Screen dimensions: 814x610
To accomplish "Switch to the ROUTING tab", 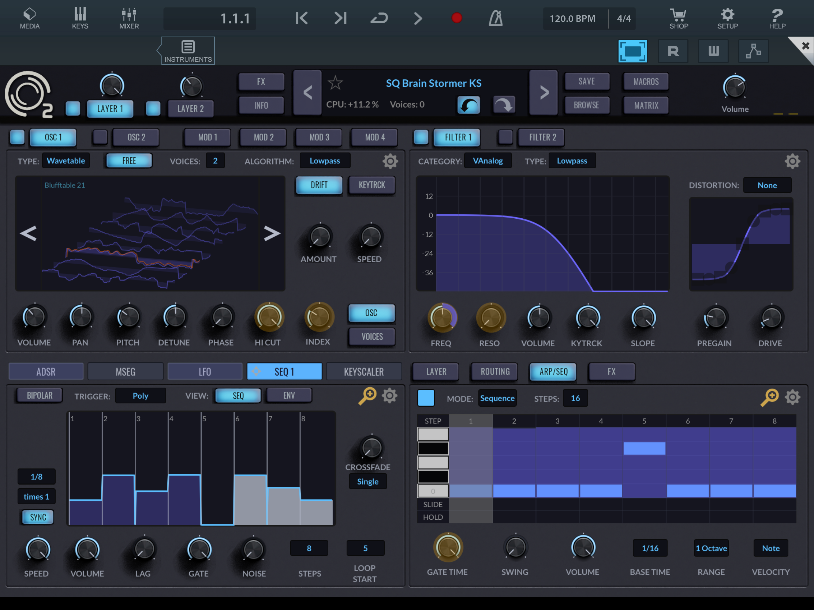I will coord(495,371).
